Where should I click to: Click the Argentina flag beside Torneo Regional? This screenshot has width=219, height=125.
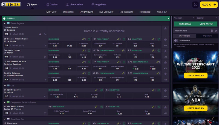(x=8, y=23)
